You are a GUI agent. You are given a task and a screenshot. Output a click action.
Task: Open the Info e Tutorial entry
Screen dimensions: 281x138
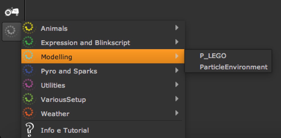tap(65, 130)
